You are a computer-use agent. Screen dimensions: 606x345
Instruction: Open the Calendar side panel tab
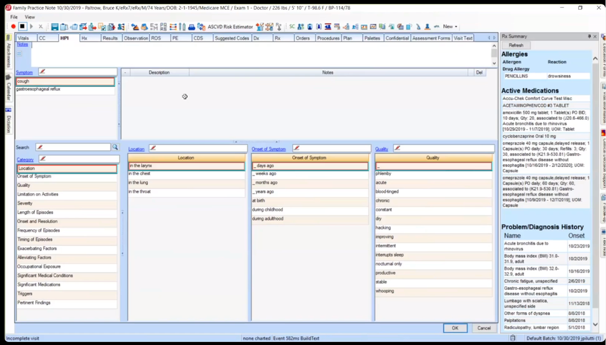(8, 91)
